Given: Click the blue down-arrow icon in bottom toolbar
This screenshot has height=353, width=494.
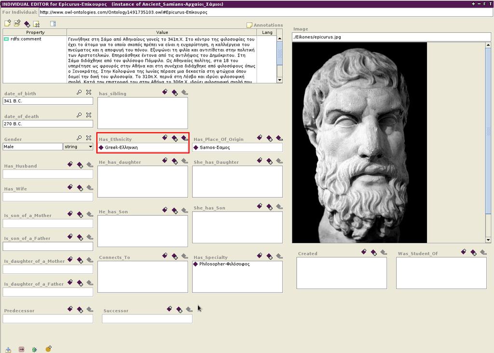Looking at the screenshot, I should pos(8,349).
